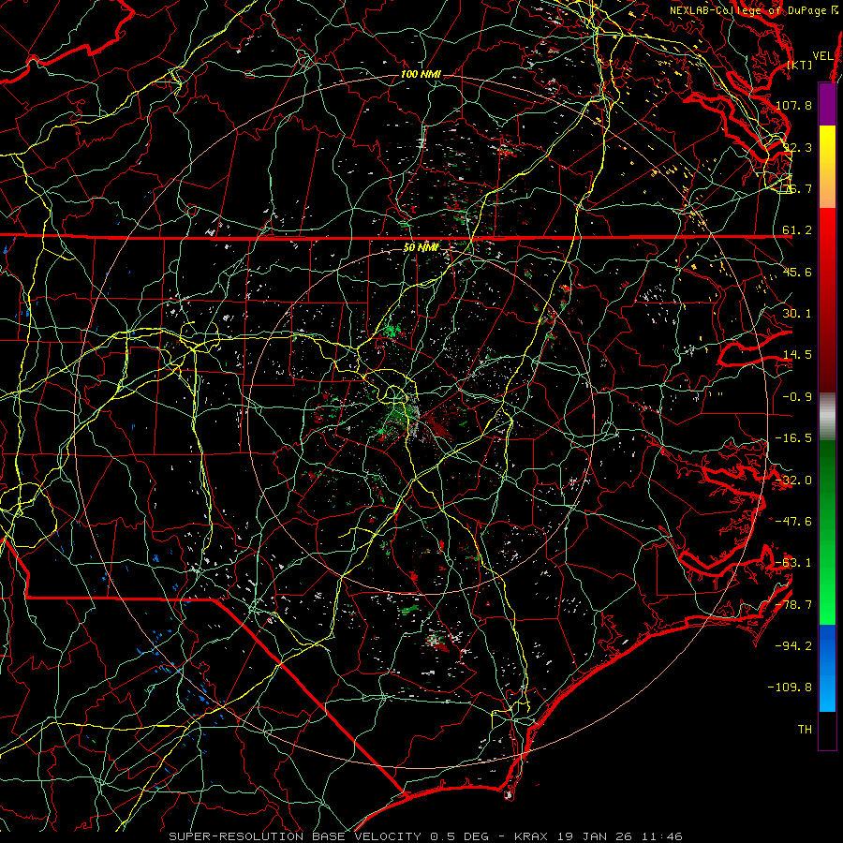Click the VEL legend heading
The image size is (843, 843).
(822, 56)
